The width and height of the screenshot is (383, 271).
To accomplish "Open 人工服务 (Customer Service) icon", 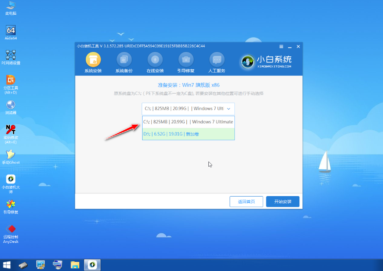I will (x=217, y=61).
